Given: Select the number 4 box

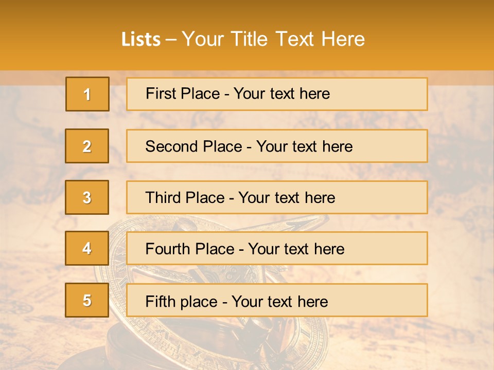Looking at the screenshot, I should 87,248.
